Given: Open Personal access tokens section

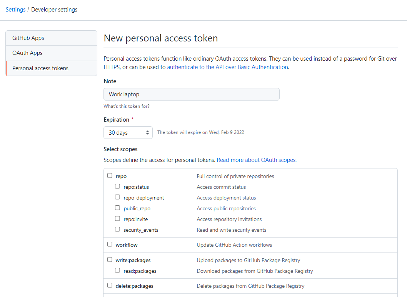Looking at the screenshot, I should pos(52,68).
